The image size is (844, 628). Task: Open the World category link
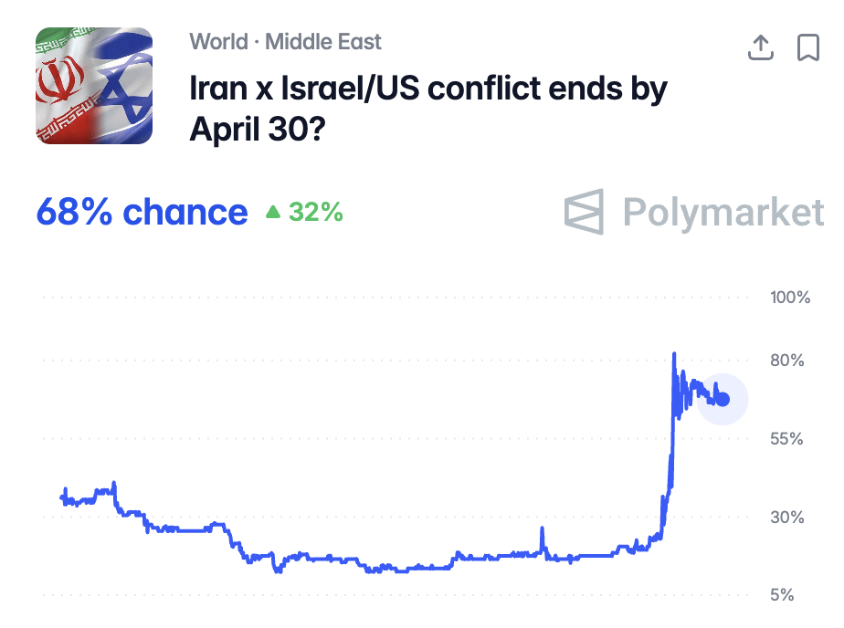click(218, 41)
